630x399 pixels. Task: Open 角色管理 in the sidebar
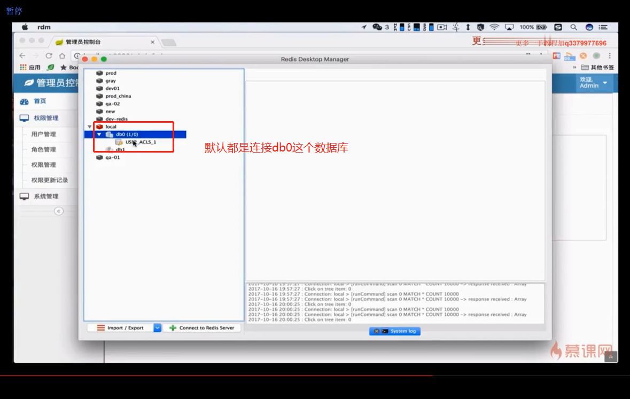point(43,149)
